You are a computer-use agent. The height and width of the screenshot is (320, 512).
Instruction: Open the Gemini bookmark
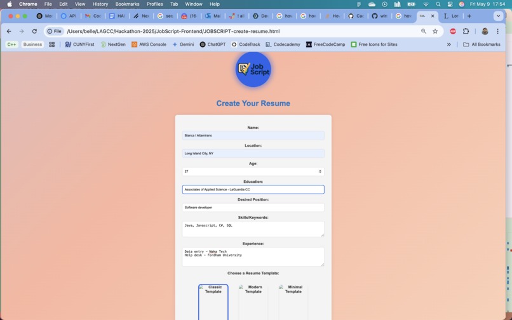point(183,44)
